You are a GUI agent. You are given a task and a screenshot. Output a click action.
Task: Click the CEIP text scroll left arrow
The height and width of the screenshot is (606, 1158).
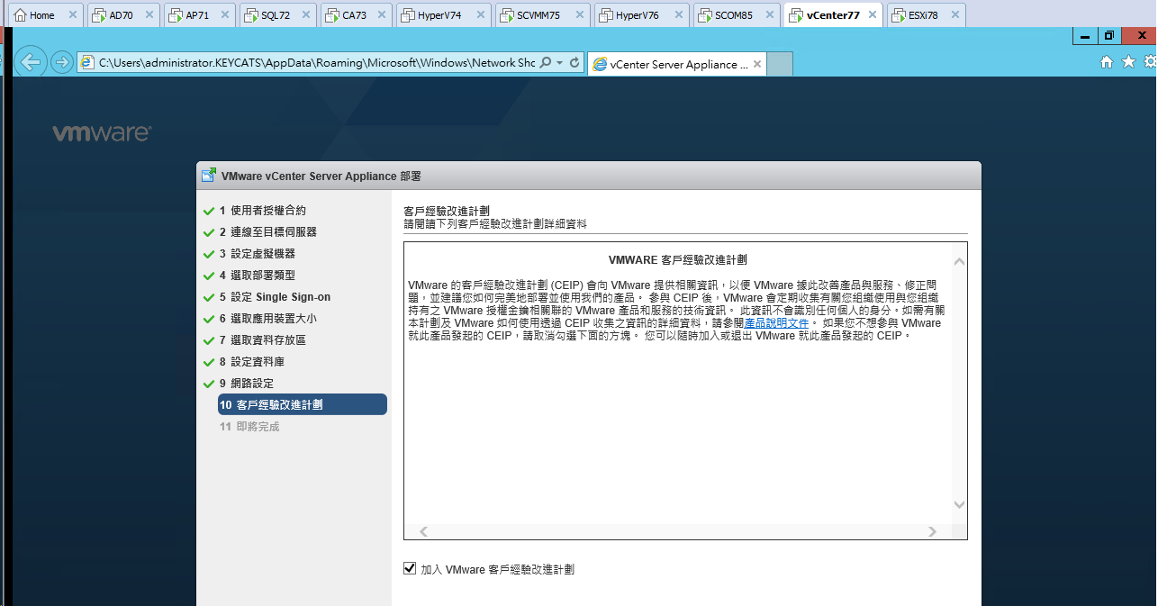tap(424, 532)
